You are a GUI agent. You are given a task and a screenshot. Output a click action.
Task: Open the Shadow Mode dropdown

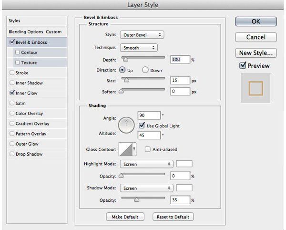[x=146, y=188]
